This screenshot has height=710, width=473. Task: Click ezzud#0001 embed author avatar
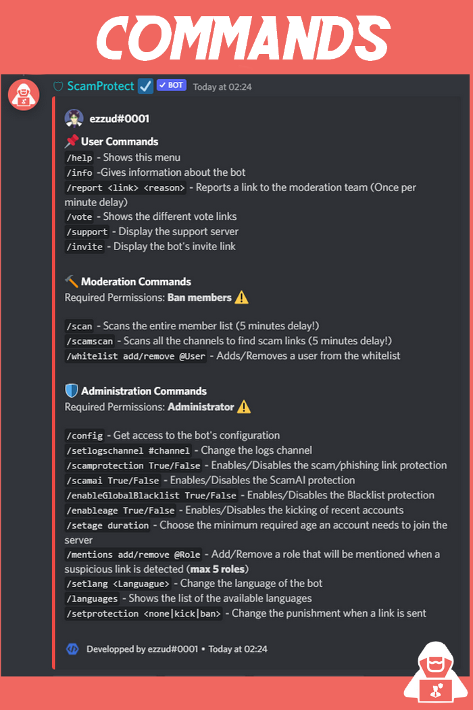[x=74, y=118]
